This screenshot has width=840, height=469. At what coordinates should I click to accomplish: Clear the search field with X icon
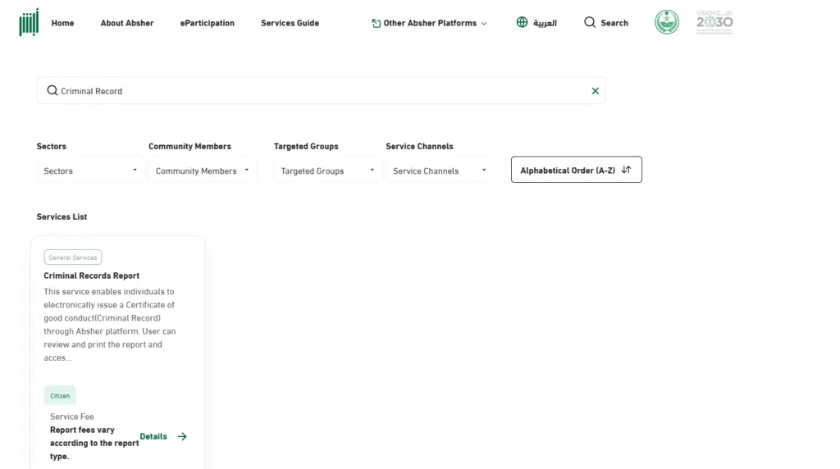(x=596, y=91)
